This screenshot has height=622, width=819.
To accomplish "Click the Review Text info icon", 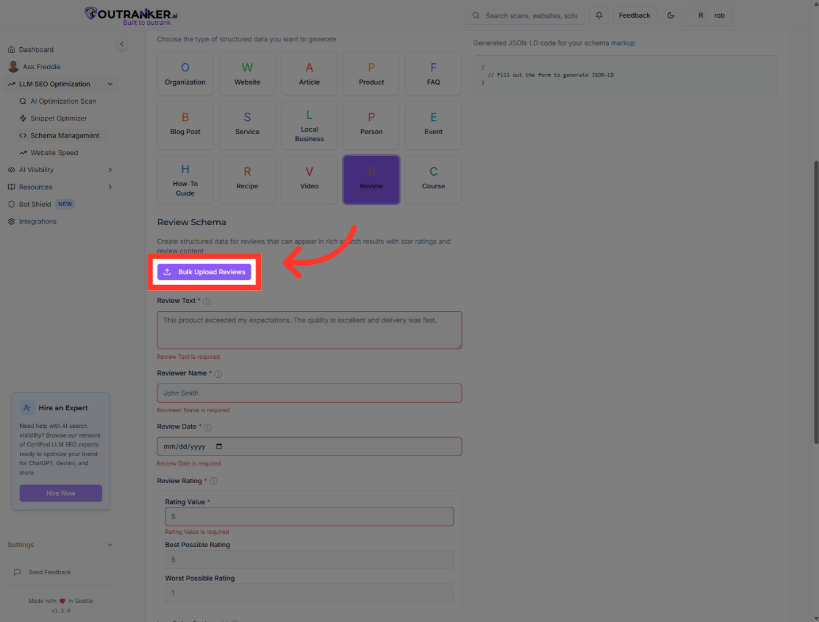I will (x=207, y=301).
